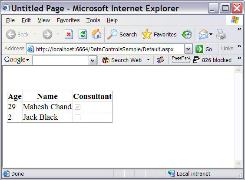Stop page loading with the red X icon
245x180 pixels.
pyautogui.click(x=69, y=34)
